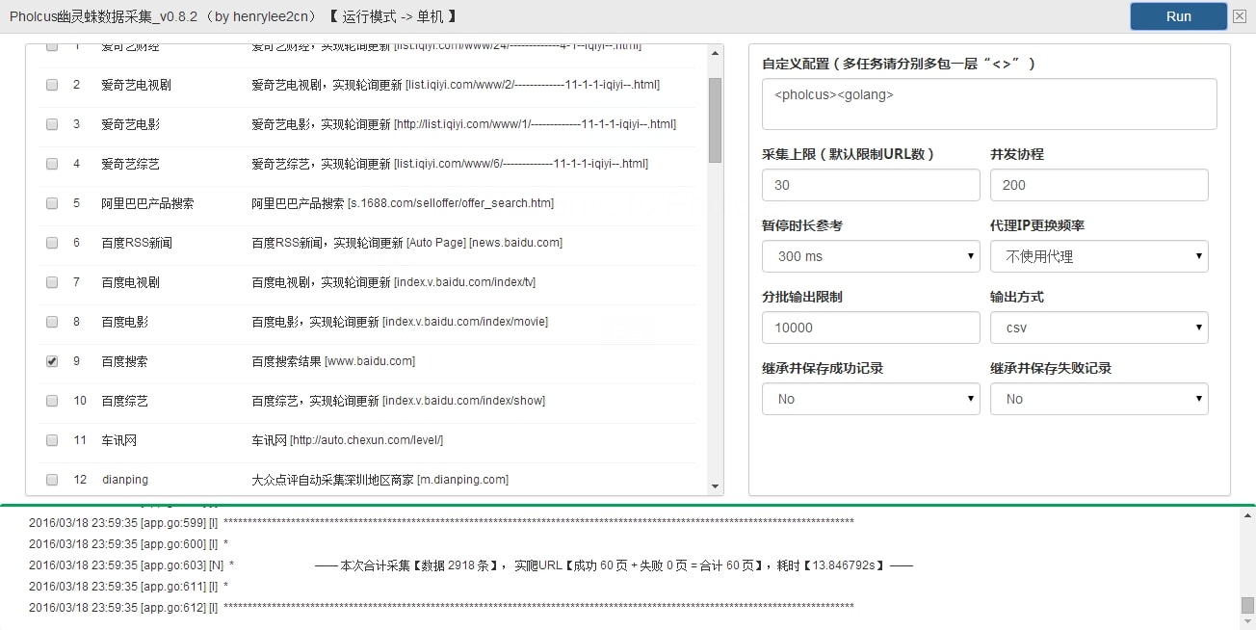
Task: Click the spider list scrollbar thumb
Action: click(715, 120)
